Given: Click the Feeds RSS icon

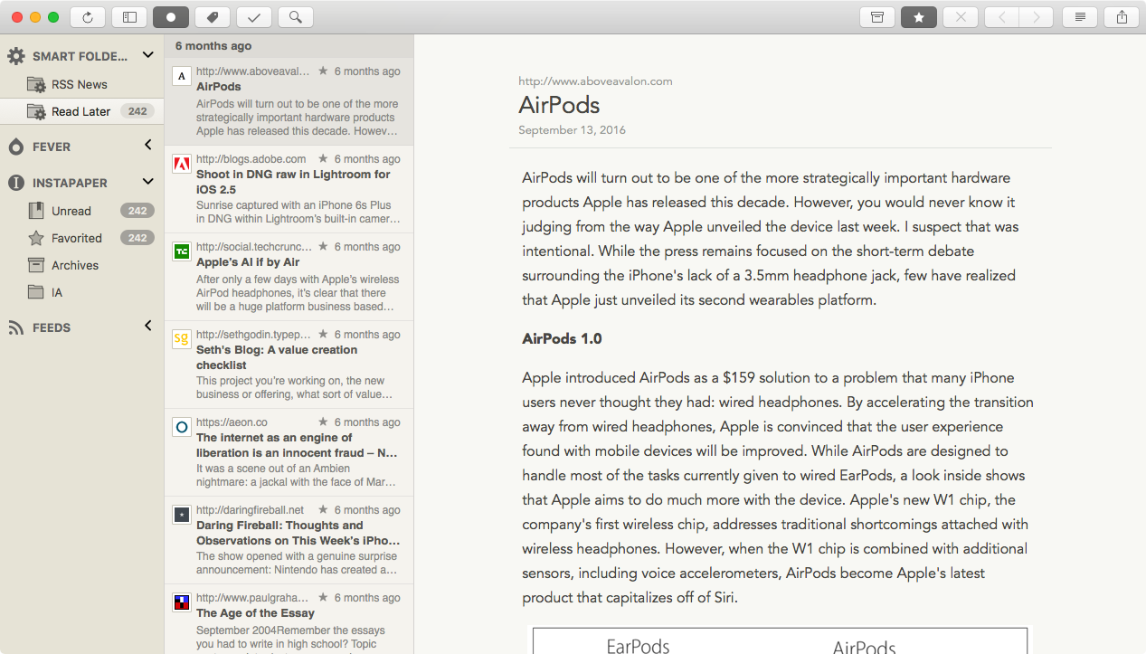Looking at the screenshot, I should pyautogui.click(x=16, y=327).
